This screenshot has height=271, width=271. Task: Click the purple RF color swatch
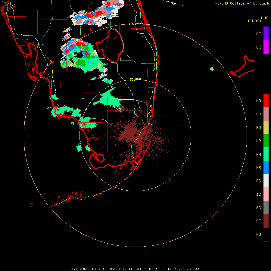pyautogui.click(x=266, y=34)
